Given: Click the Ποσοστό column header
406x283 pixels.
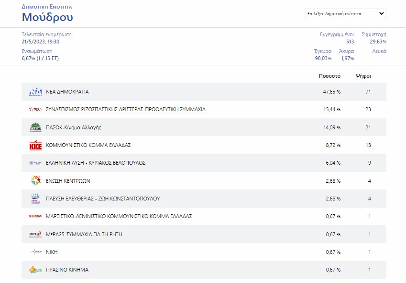Looking at the screenshot, I should (329, 76).
